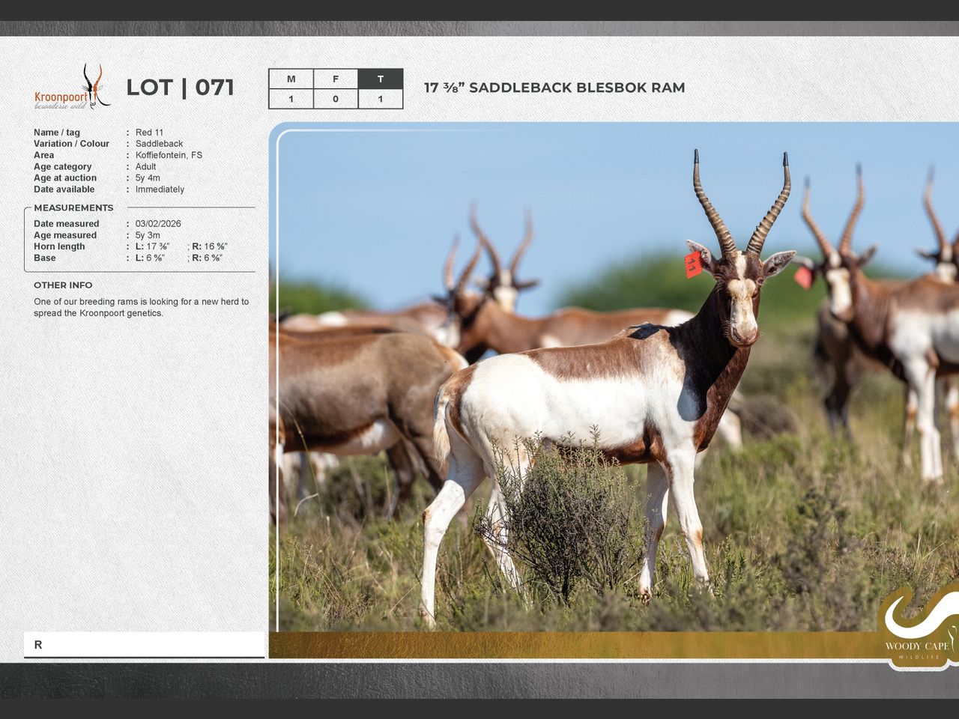The width and height of the screenshot is (959, 719).
Task: Click the Koffiefontein, FS area value
Action: (169, 155)
